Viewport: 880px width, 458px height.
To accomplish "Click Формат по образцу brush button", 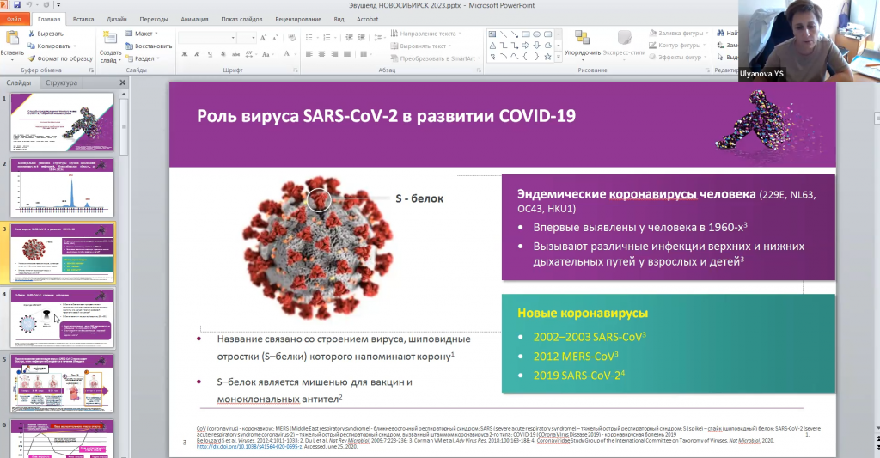I will click(60, 58).
